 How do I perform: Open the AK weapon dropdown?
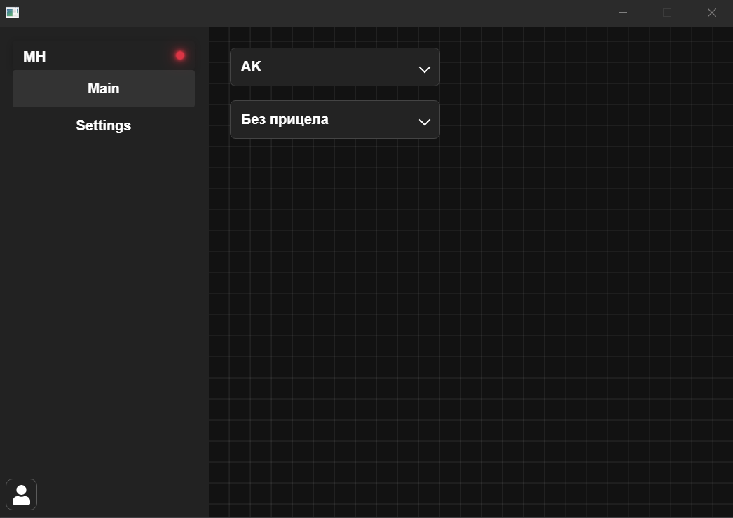point(334,67)
